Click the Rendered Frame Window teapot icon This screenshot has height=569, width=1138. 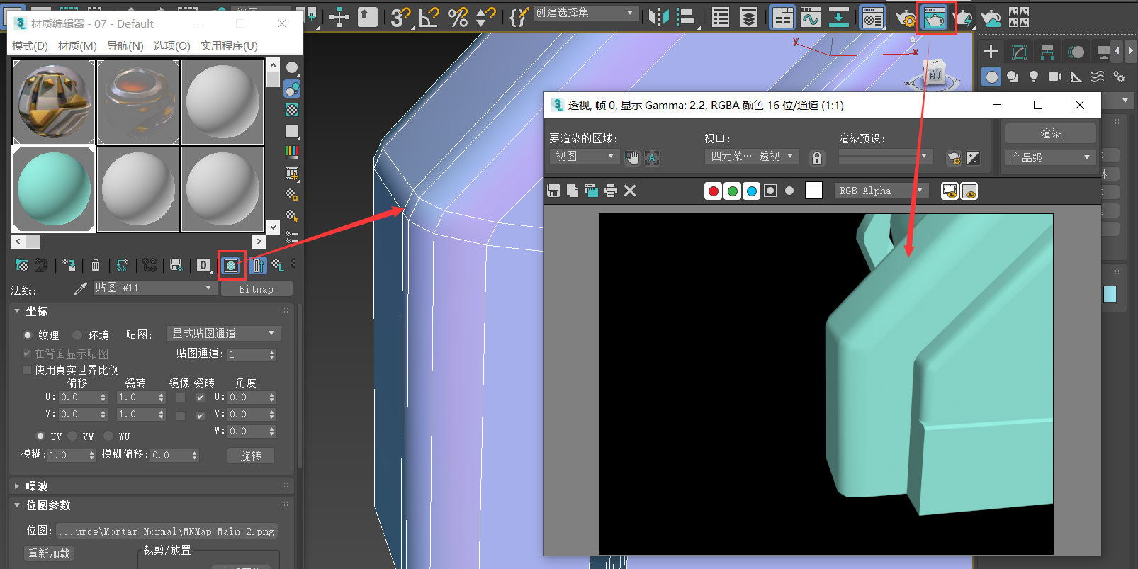934,18
